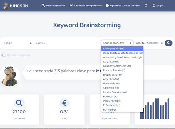Pick Brazil / Brasil (br)
The width and height of the screenshot is (175, 129).
tap(122, 75)
